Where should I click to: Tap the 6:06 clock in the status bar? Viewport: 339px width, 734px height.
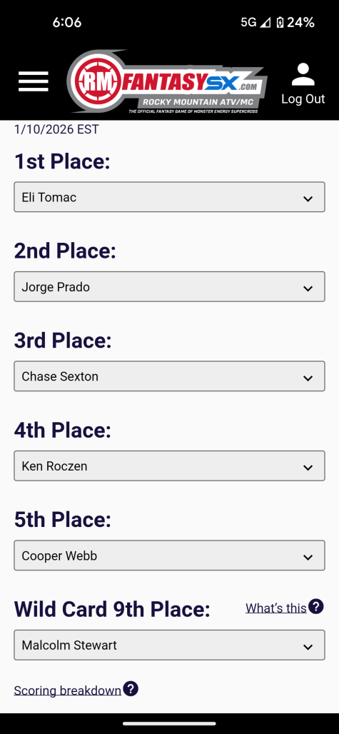(x=67, y=22)
